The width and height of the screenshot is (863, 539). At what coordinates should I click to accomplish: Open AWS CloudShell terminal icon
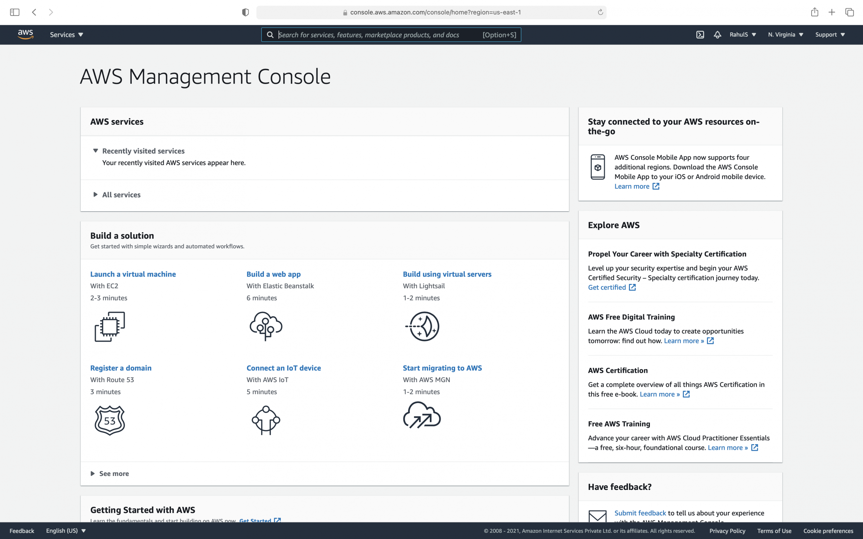point(700,34)
